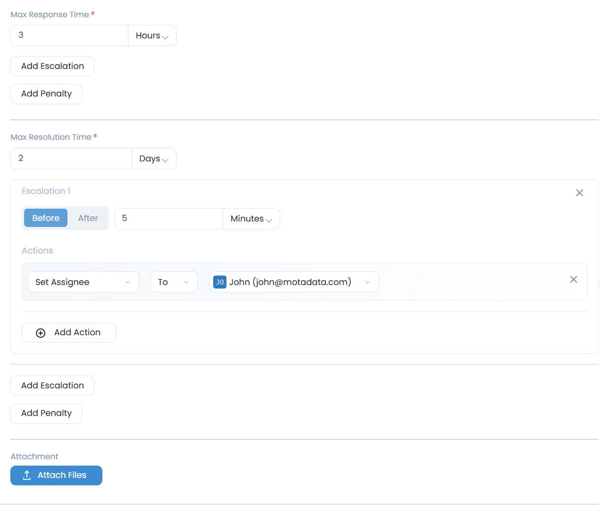Screen dimensions: 612x505
Task: Click the upload arrow icon on Attach Files
Action: (x=27, y=475)
